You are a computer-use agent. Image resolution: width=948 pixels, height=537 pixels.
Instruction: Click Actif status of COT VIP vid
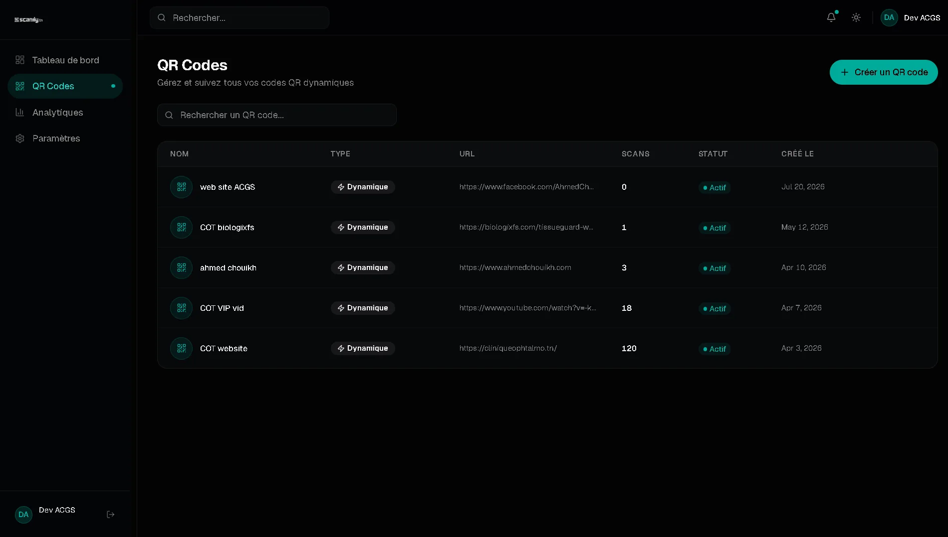click(x=714, y=309)
